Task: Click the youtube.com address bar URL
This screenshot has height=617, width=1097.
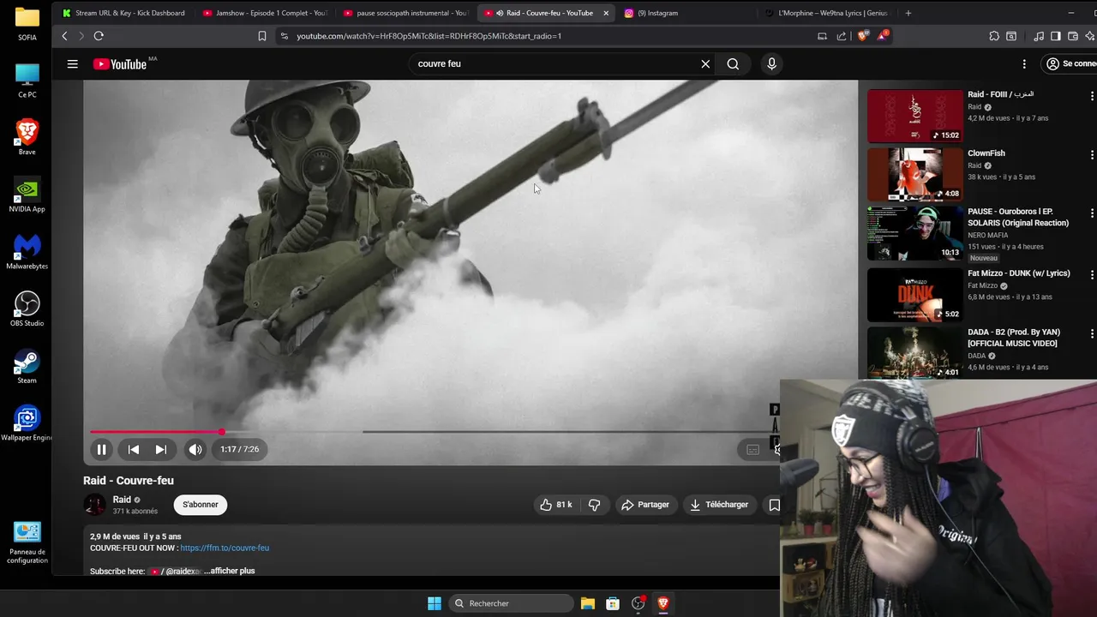Action: 429,36
